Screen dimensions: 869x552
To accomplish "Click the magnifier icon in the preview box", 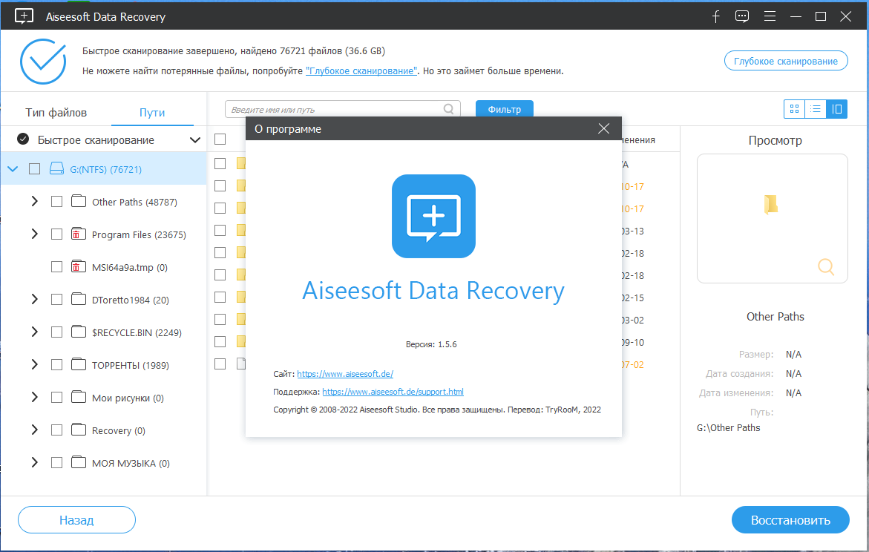I will [x=826, y=266].
